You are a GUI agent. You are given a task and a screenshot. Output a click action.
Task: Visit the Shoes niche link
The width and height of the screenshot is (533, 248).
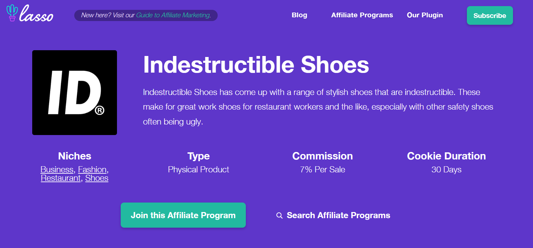tap(97, 178)
